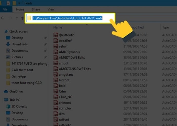Open the 'CAD them font' folder

[22, 70]
